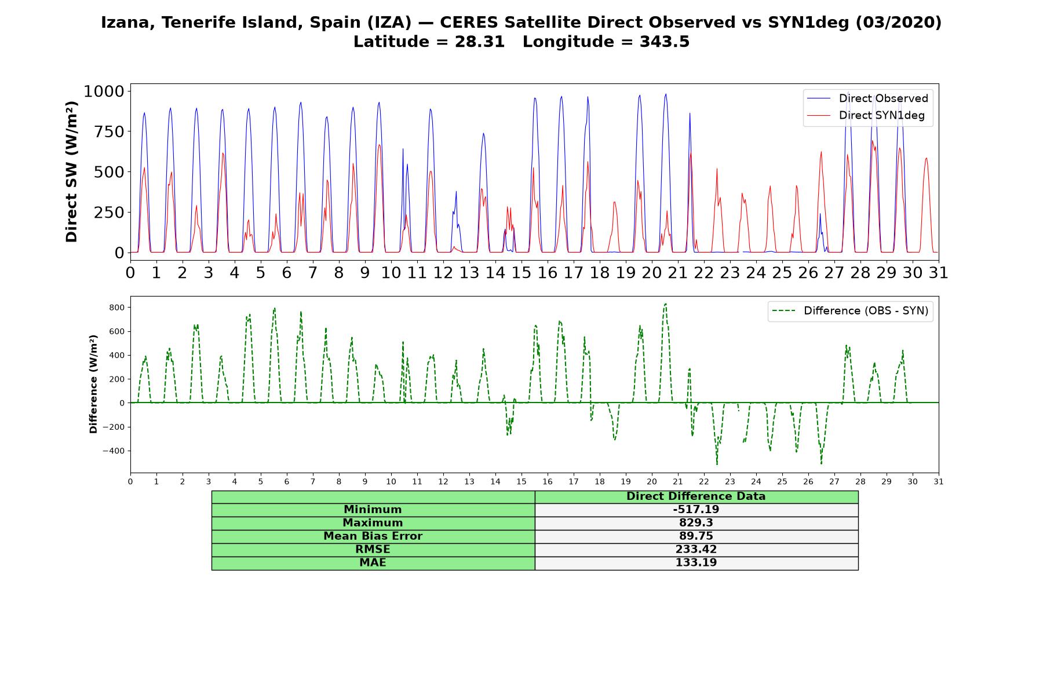
Task: Click the Maximum row label
Action: pos(373,523)
